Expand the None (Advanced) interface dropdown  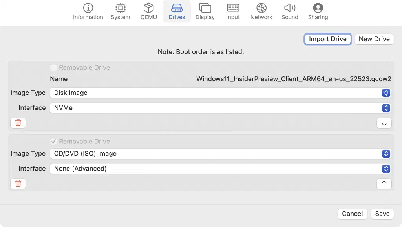(x=220, y=169)
